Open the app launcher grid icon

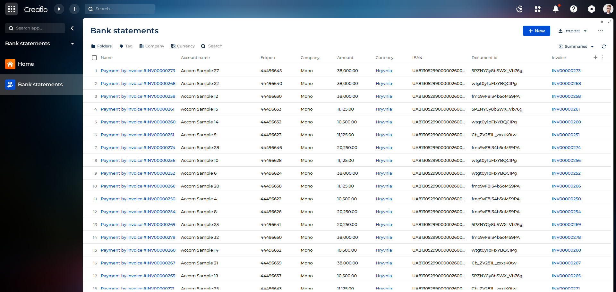[x=12, y=9]
